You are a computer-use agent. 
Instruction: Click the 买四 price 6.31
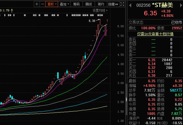(x=152, y=71)
